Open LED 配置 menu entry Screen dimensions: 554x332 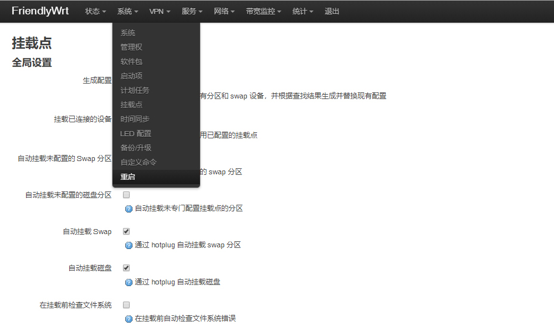click(156, 134)
